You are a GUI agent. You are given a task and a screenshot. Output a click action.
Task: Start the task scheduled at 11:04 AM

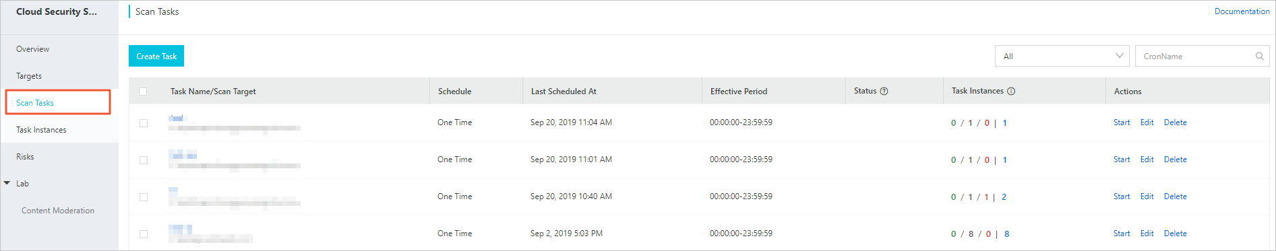(x=1122, y=122)
